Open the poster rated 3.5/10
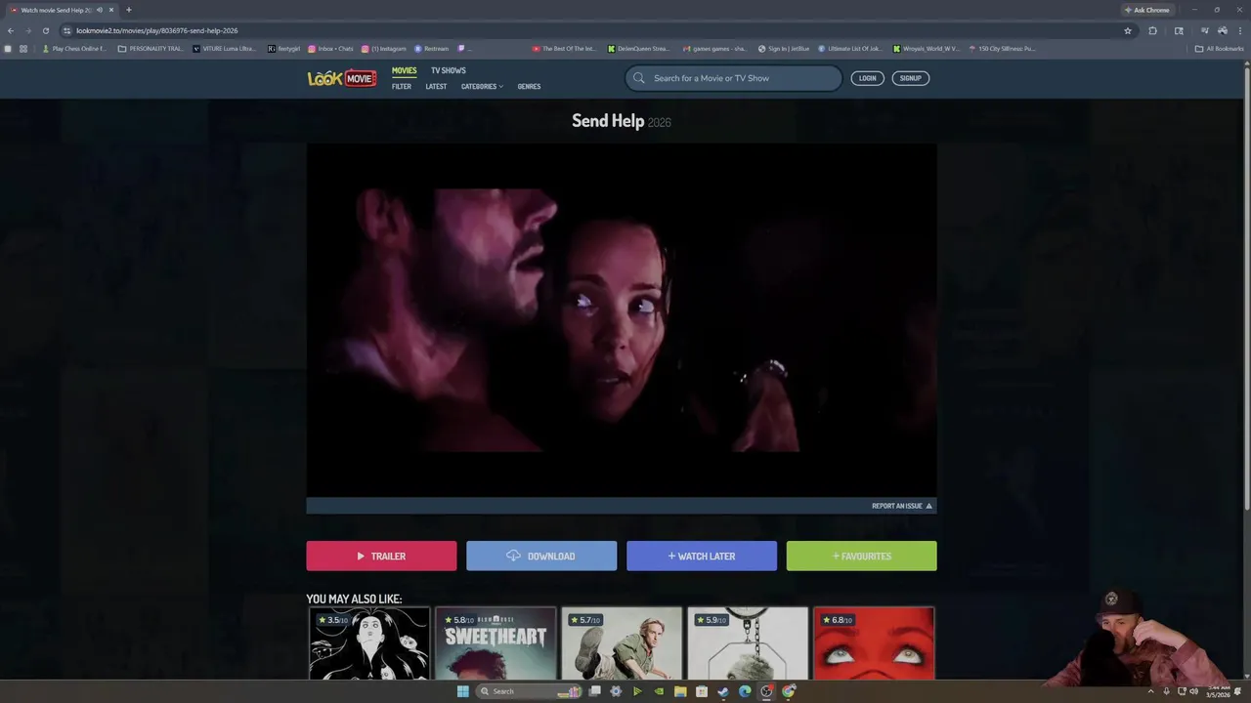The width and height of the screenshot is (1251, 703). click(369, 642)
